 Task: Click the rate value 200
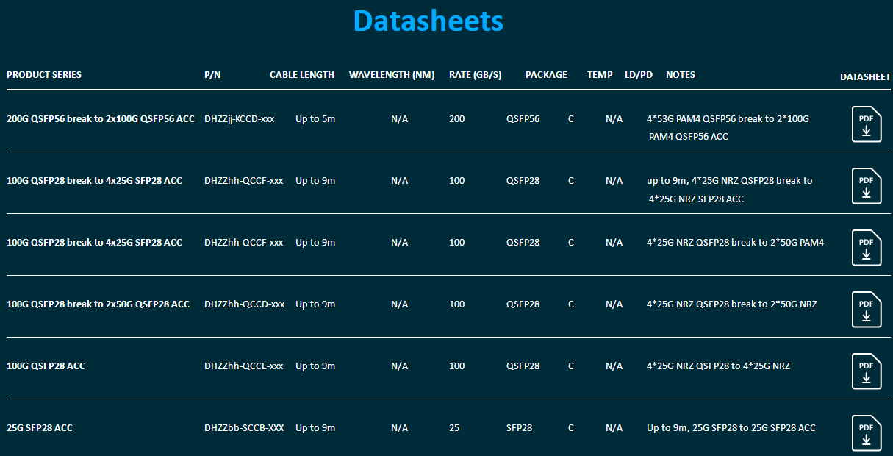pos(457,118)
